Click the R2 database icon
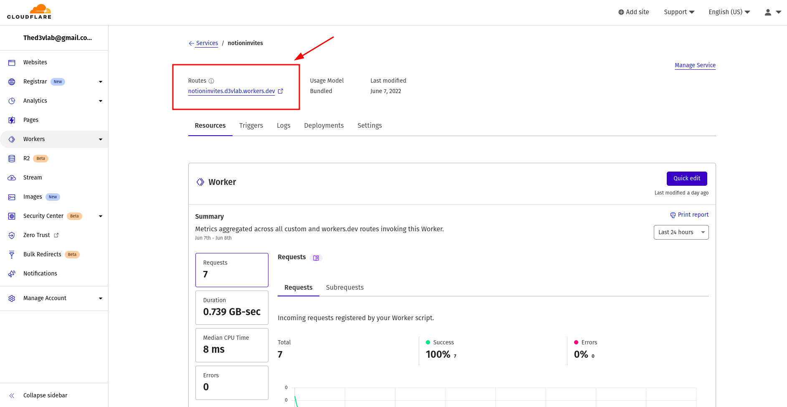The width and height of the screenshot is (787, 407). pos(12,159)
